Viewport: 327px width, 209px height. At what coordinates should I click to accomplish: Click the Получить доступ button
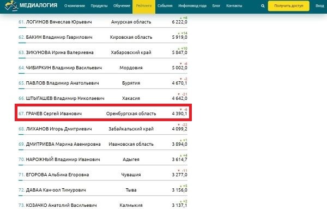point(289,6)
